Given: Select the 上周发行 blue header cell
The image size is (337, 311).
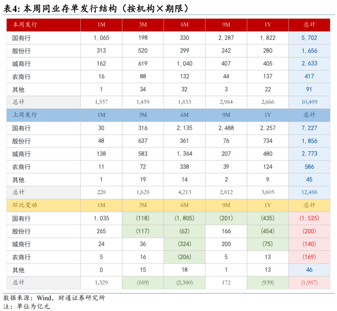Looking at the screenshot, I should point(43,115).
